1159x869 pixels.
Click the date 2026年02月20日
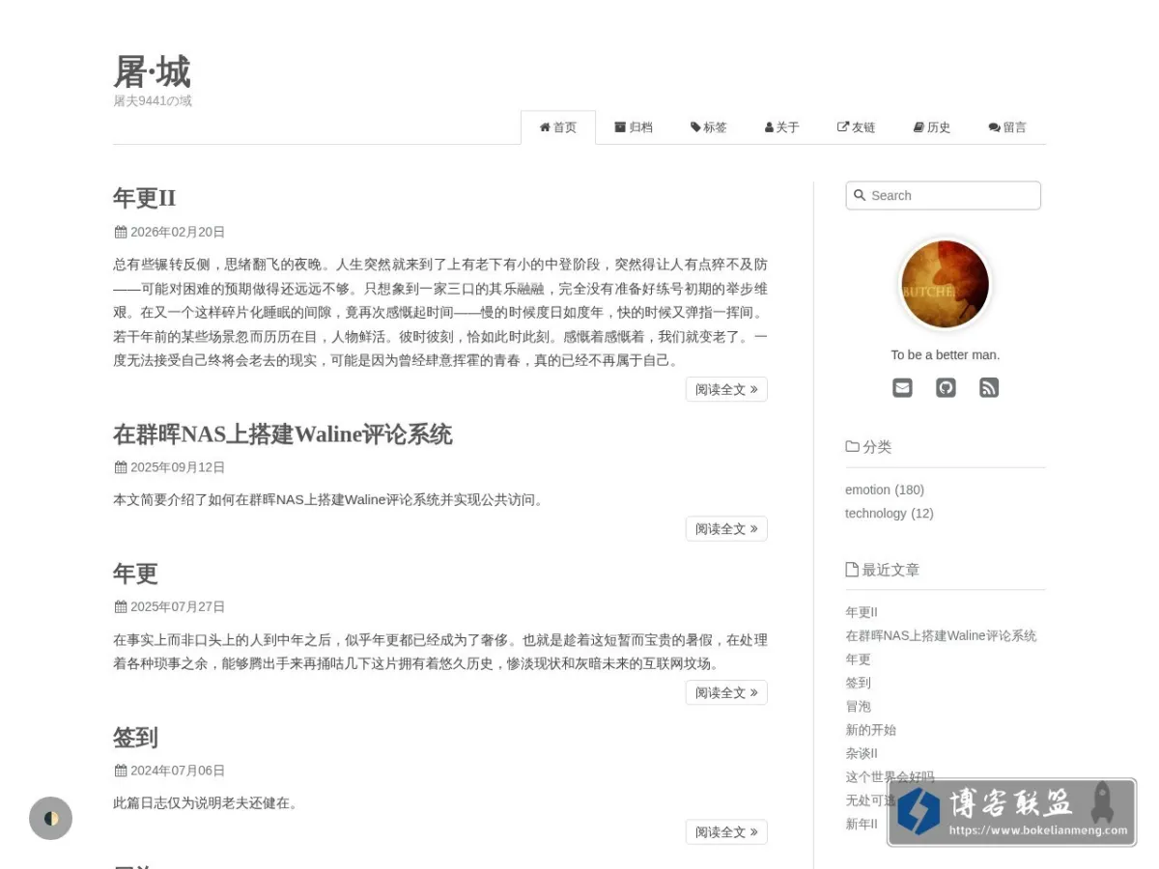click(x=178, y=232)
